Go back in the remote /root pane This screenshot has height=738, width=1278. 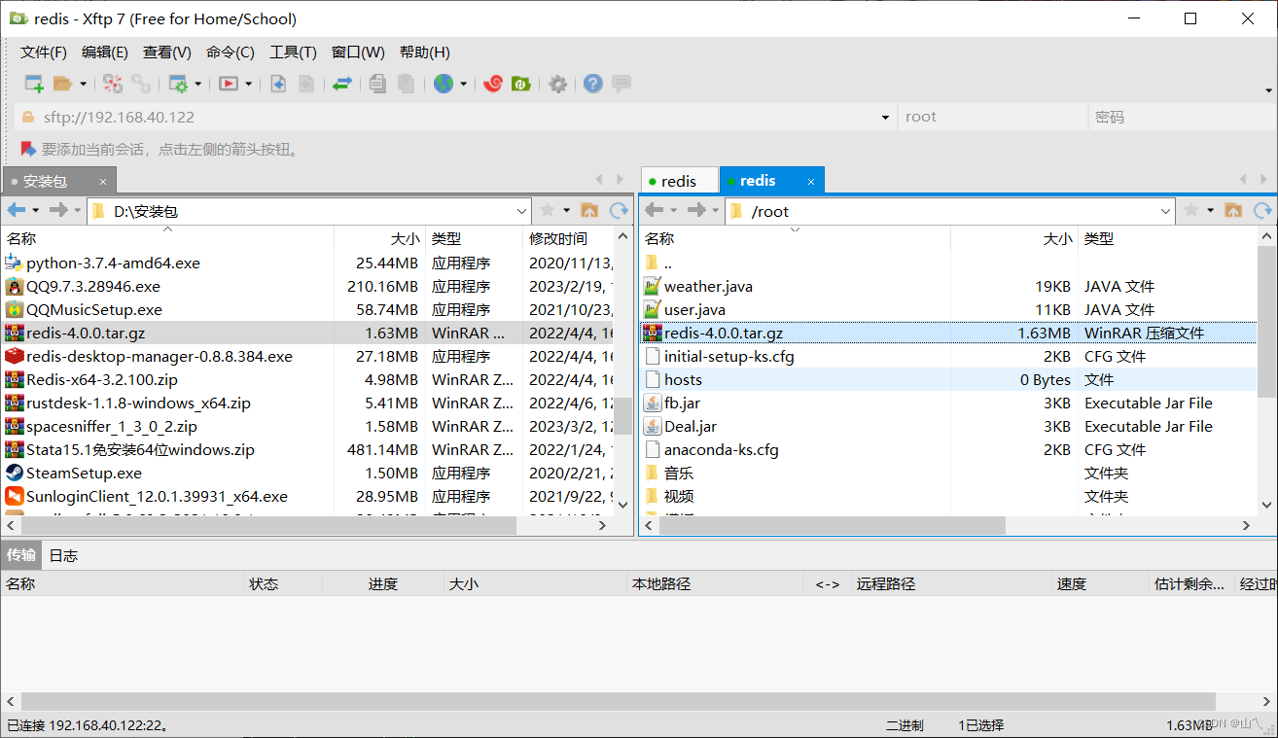(655, 210)
